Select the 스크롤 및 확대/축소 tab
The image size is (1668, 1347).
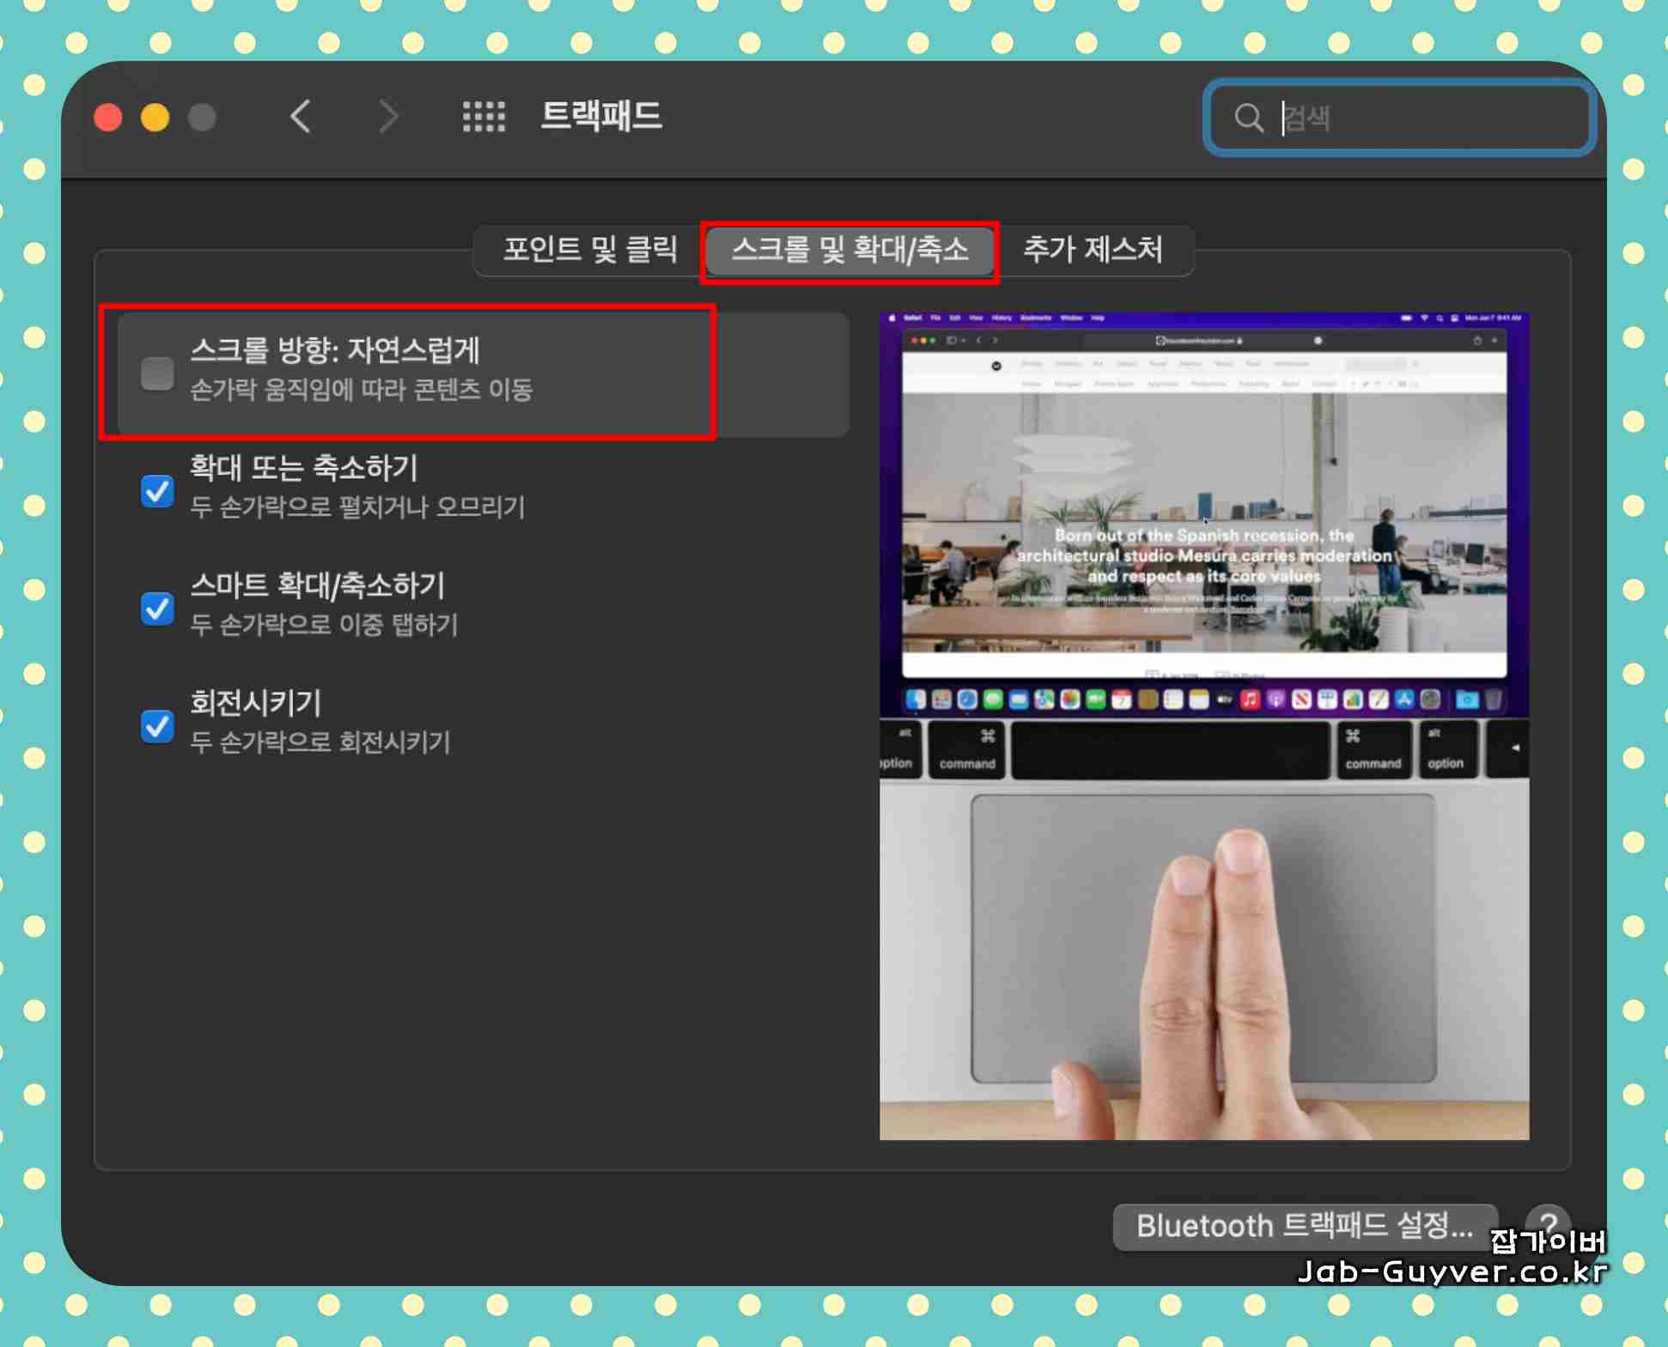849,250
